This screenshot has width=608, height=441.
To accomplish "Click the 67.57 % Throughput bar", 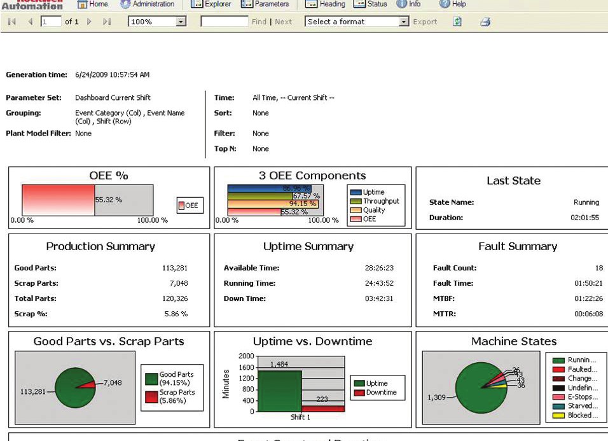I will (260, 196).
